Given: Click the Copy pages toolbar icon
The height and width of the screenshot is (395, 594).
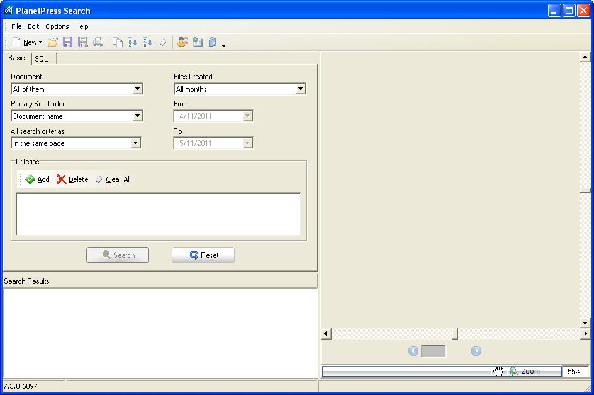Looking at the screenshot, I should point(118,42).
